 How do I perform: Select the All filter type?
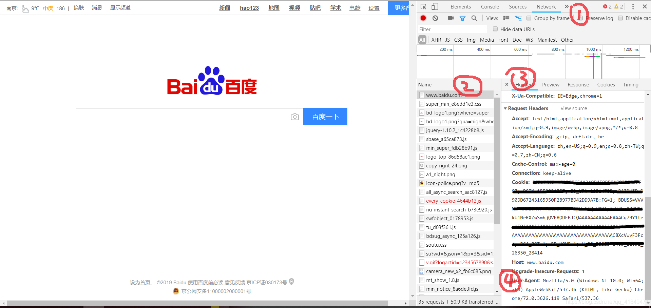point(422,40)
